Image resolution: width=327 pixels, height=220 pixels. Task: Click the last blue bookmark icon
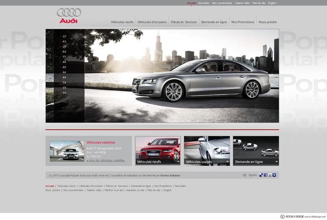pos(274,175)
